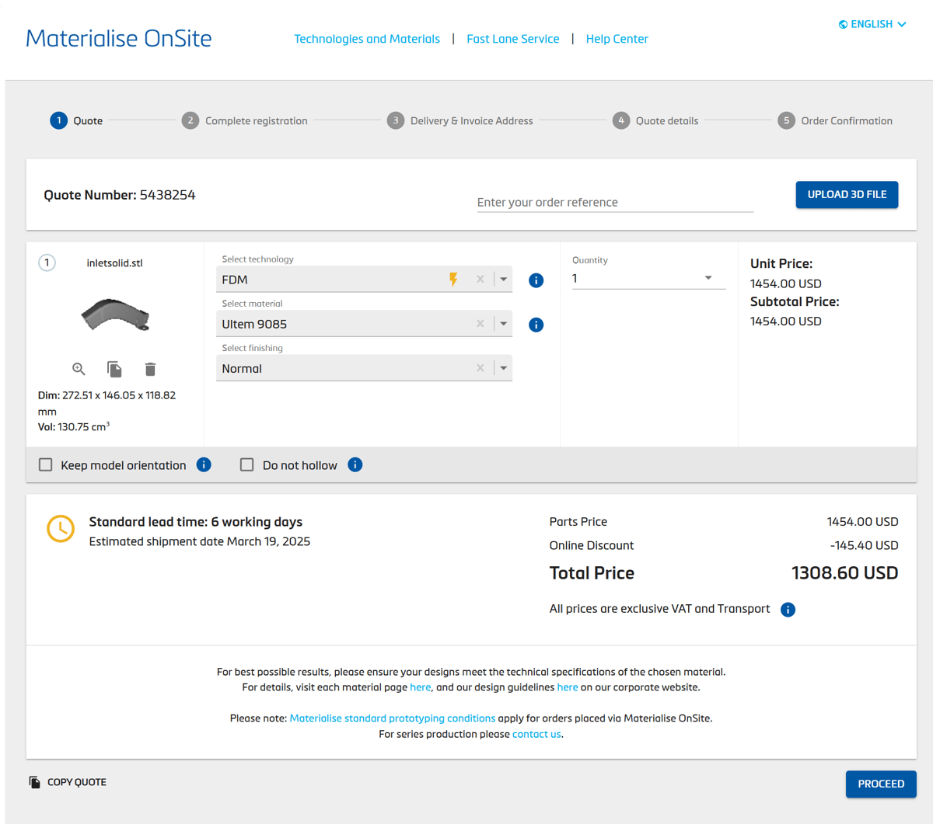Open Technologies and Materials page
Screen dimensions: 933x824
coord(367,39)
